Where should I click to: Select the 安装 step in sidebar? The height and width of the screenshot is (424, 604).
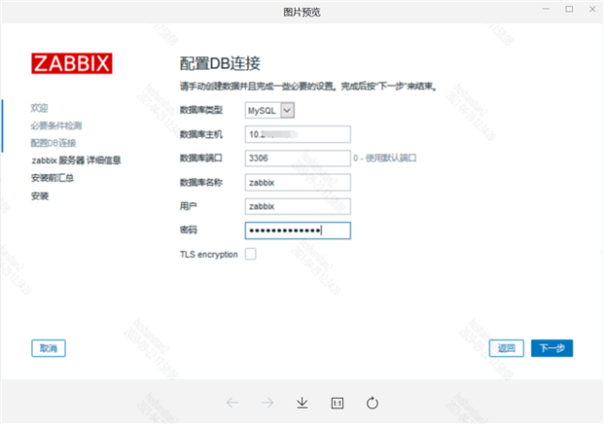click(40, 196)
